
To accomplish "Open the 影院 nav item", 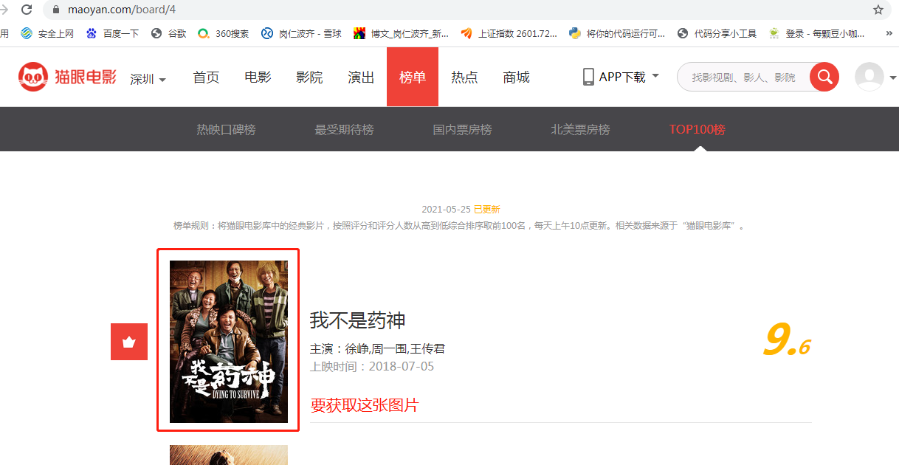I will click(x=309, y=77).
